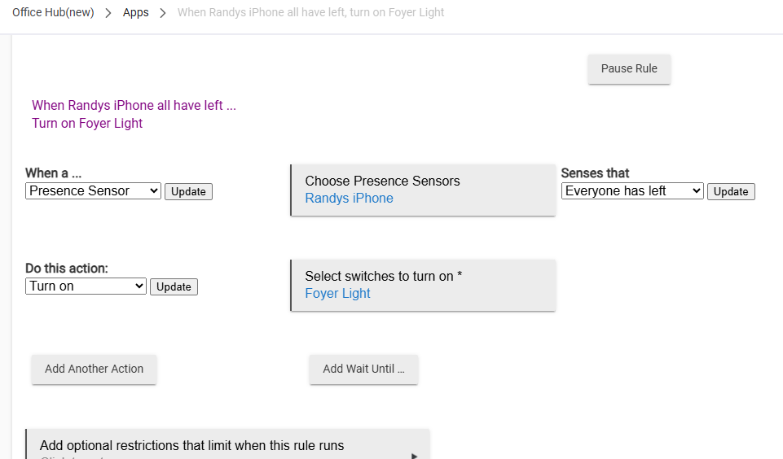Go to Office Hub(new) breadcrumb
783x459 pixels.
53,13
